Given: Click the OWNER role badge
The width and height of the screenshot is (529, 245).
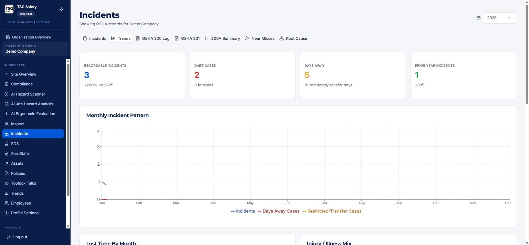Looking at the screenshot, I should click(26, 14).
